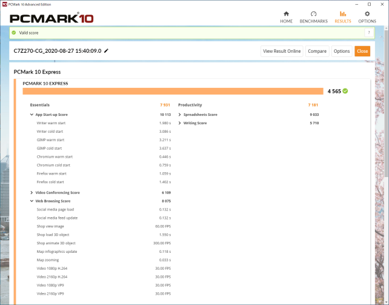Click the Video 2160p H.264 row
Screen dimensions: 389x305
pyautogui.click(x=104, y=277)
